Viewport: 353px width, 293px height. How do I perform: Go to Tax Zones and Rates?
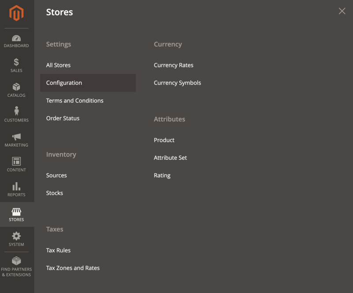click(x=73, y=268)
